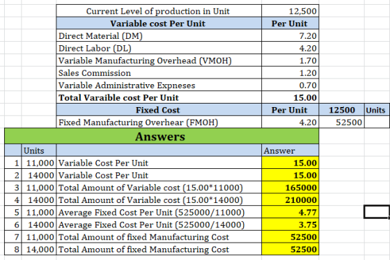Click the yellow 15.00 answer in row 2
This screenshot has height=260, width=390.
[x=290, y=175]
